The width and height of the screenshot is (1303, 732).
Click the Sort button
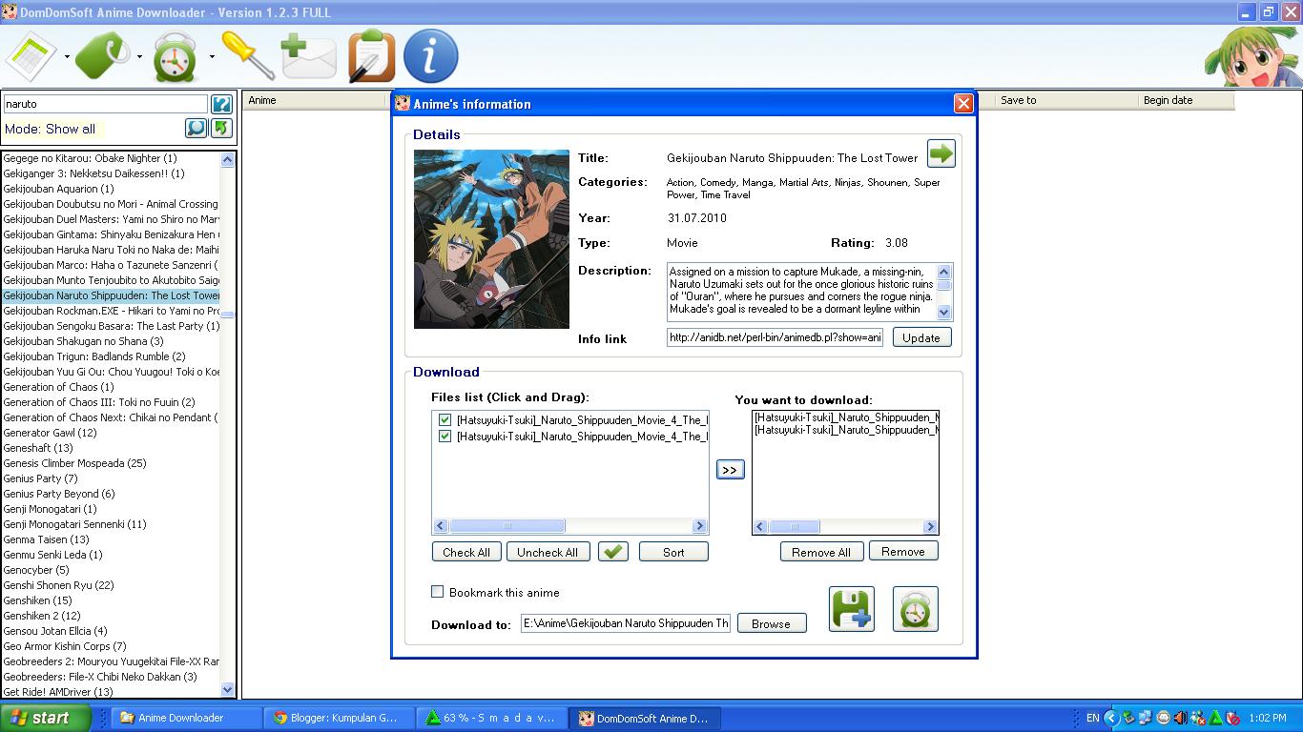tap(673, 552)
